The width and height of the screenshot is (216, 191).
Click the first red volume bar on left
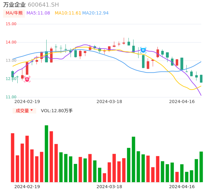[13, 158]
